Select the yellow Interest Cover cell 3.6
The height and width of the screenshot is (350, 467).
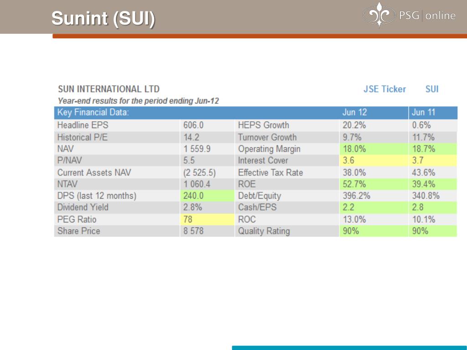pos(374,160)
